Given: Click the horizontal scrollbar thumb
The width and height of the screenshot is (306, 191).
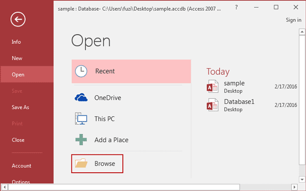Looking at the screenshot, I should coord(124,187).
